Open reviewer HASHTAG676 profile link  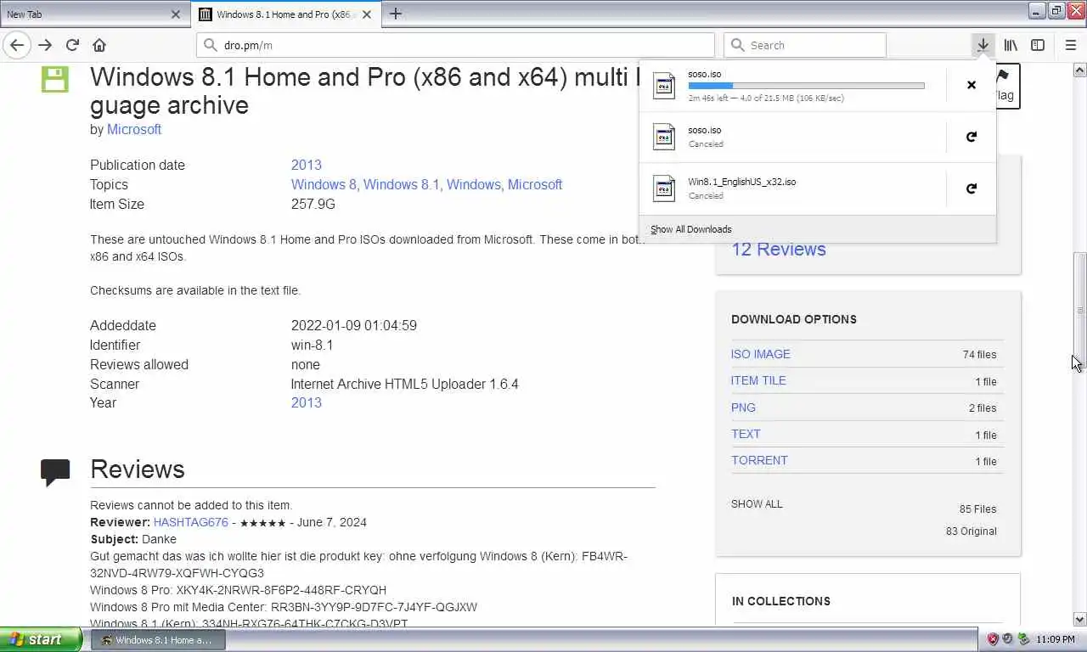click(191, 522)
